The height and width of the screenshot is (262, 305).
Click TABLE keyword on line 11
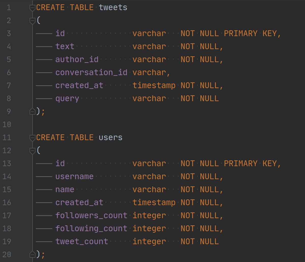[82, 137]
